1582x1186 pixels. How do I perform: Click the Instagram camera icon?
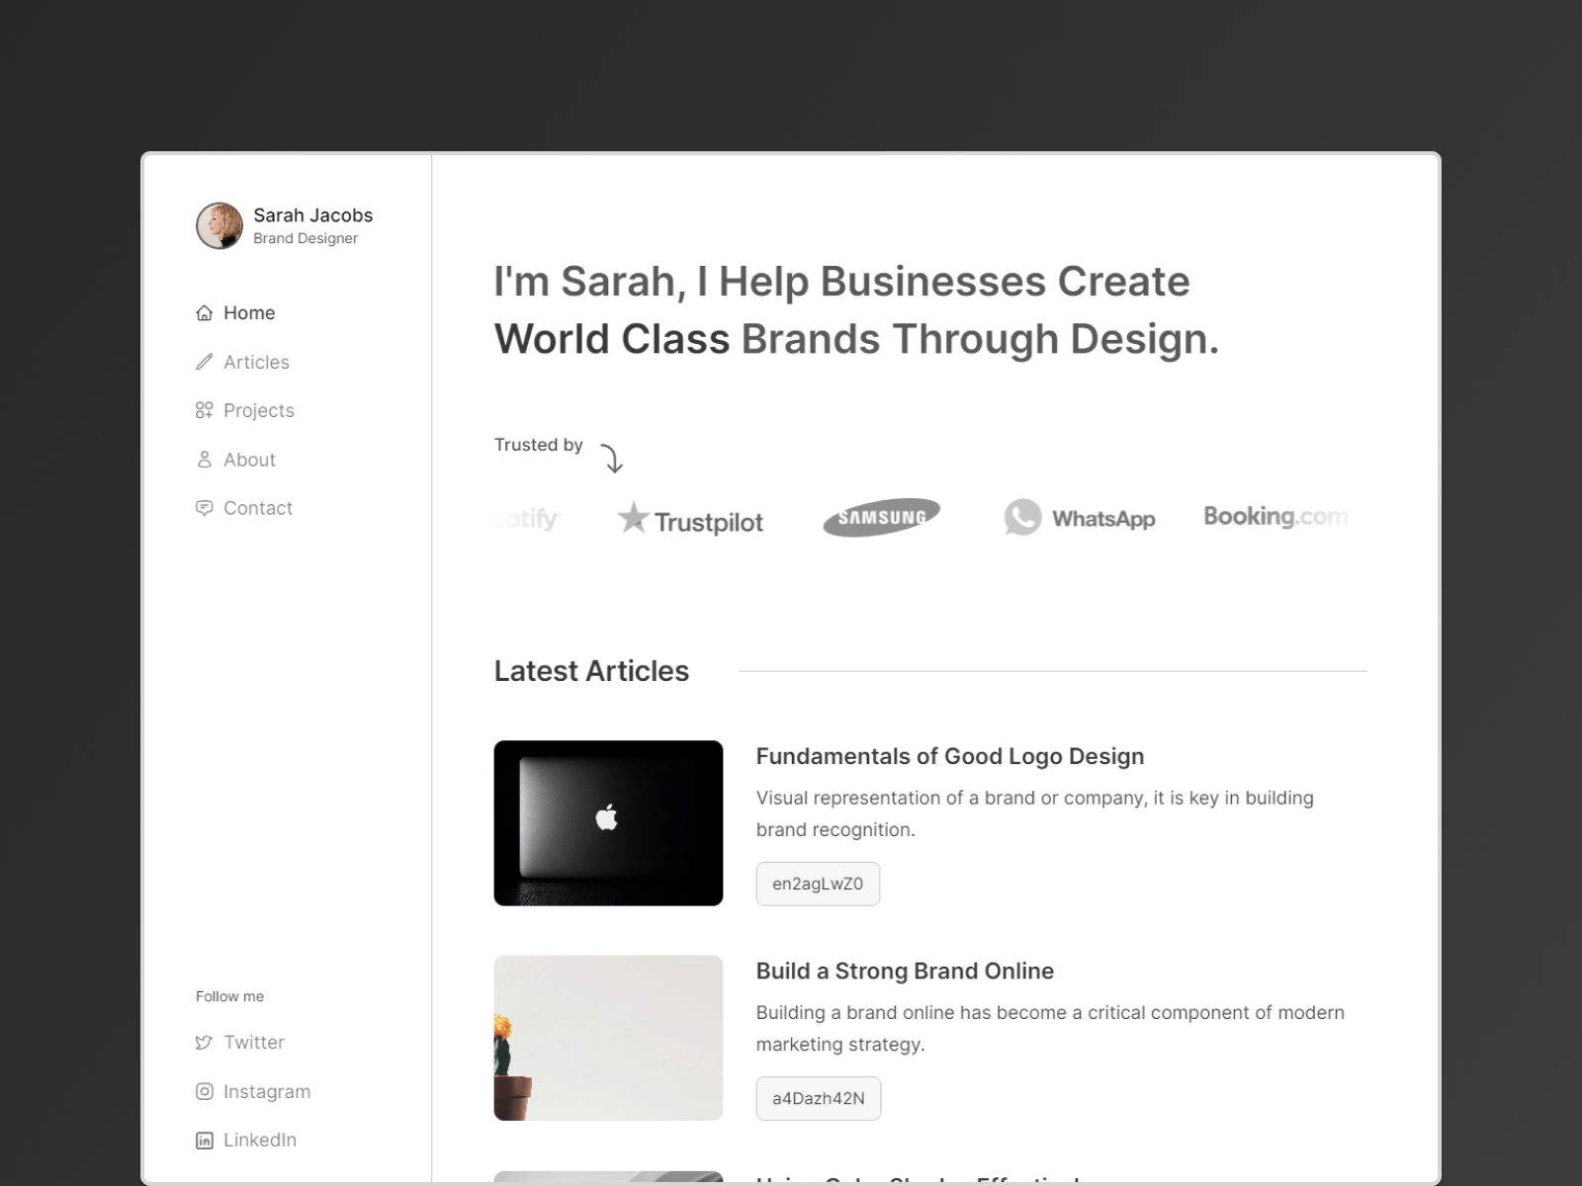pyautogui.click(x=205, y=1091)
